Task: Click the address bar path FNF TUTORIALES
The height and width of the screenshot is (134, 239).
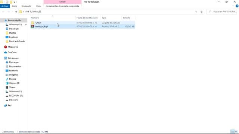Action: point(33,12)
